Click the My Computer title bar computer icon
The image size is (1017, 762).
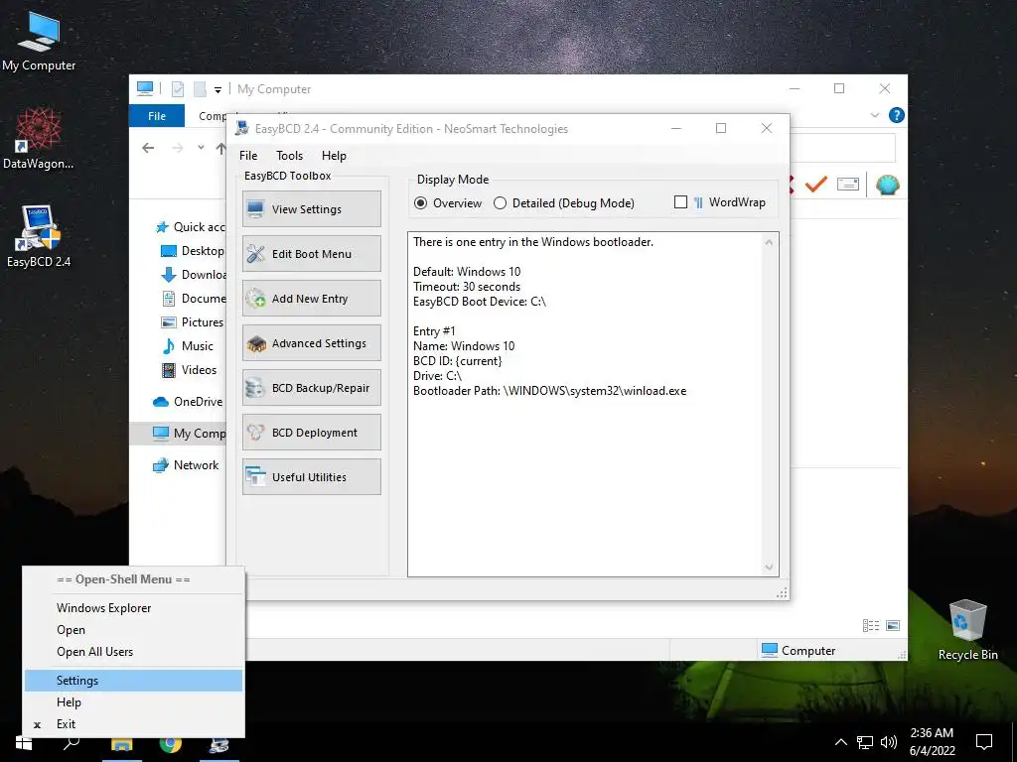(145, 88)
